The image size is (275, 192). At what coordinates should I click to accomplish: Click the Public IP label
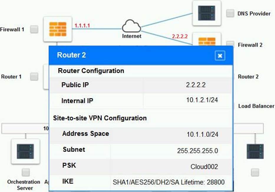pos(75,85)
